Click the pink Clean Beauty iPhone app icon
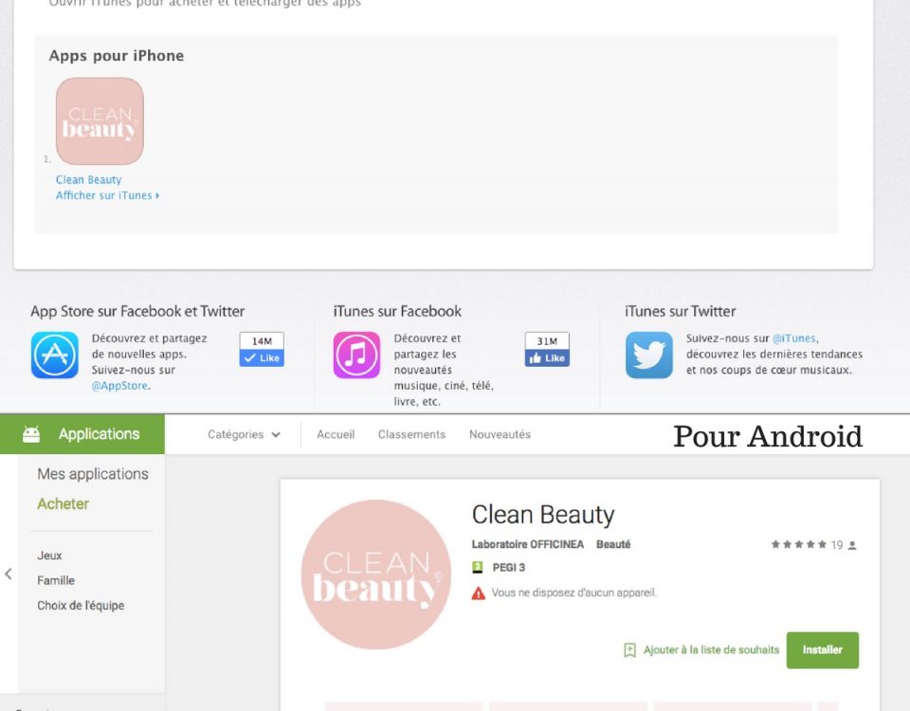This screenshot has width=910, height=711. 100,121
